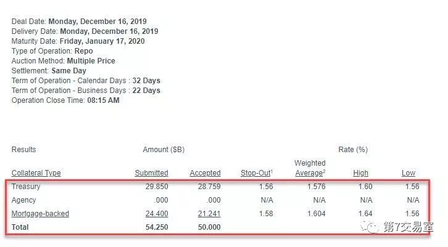Click the Operation Close Time line
The image size is (448, 247).
pyautogui.click(x=65, y=100)
